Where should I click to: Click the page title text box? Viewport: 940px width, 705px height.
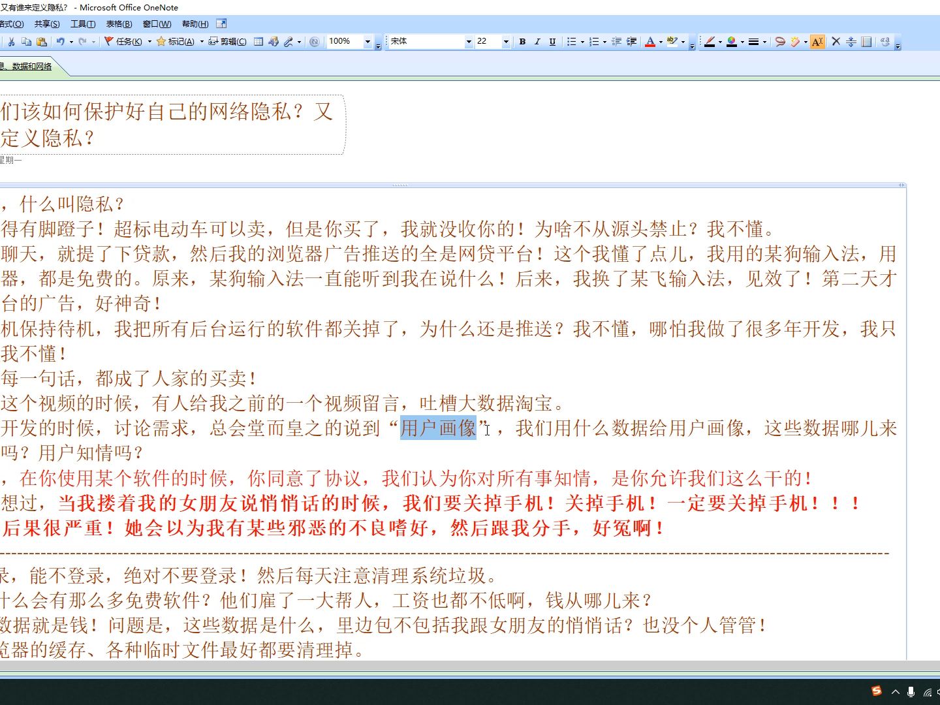coord(172,125)
